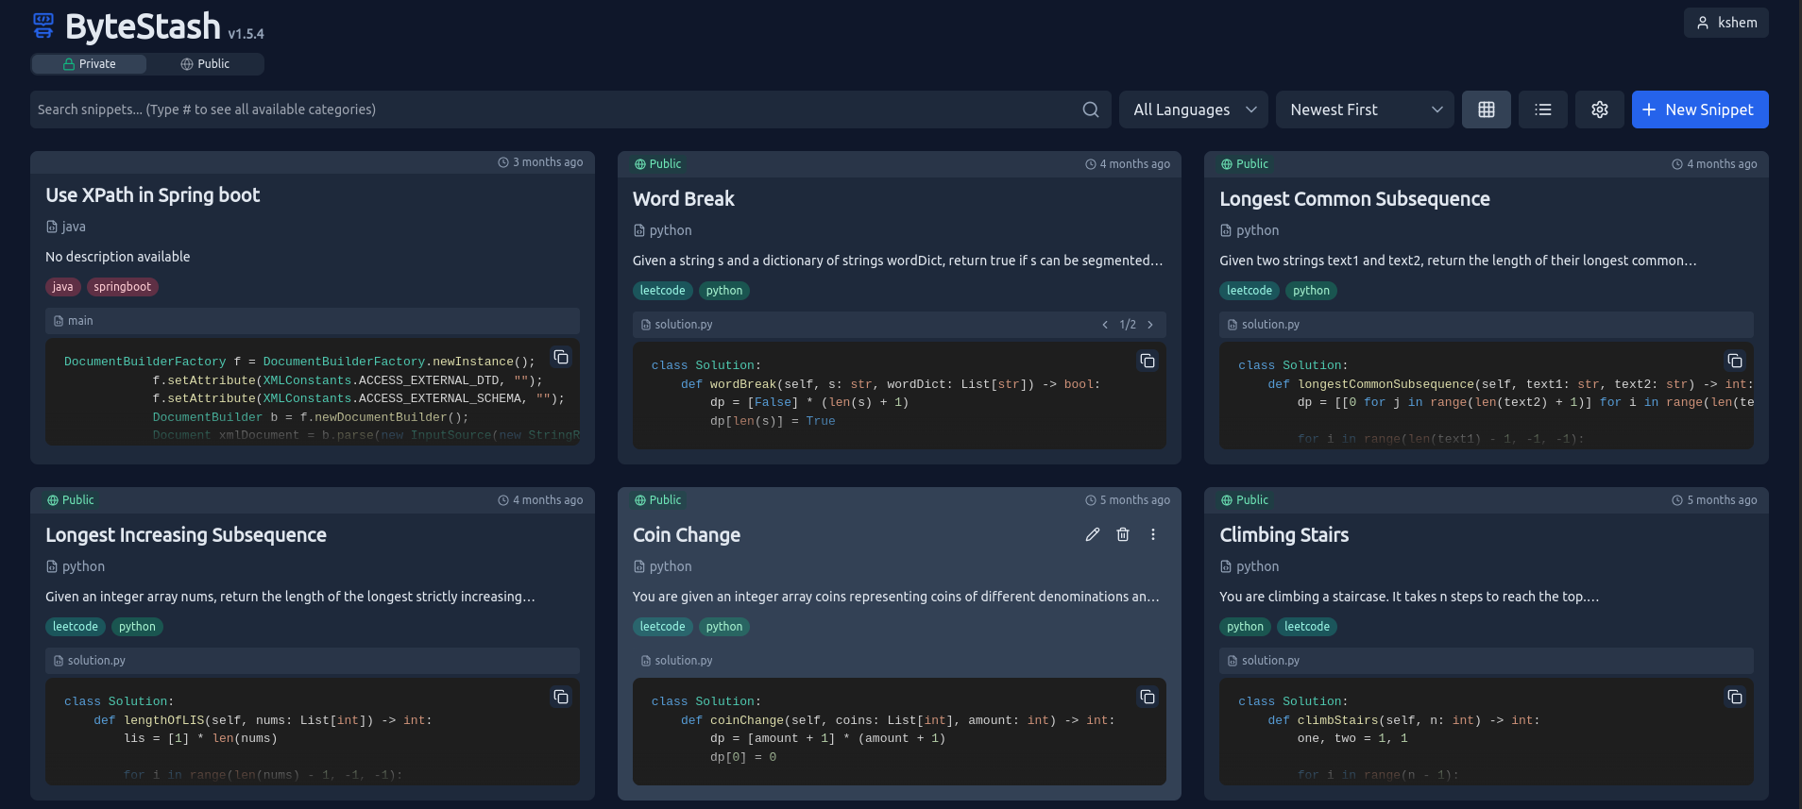
Task: Open settings gear icon
Action: click(x=1600, y=110)
